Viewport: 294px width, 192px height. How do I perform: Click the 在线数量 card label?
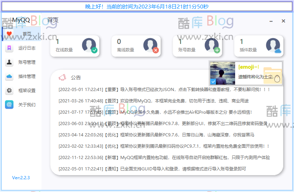click(x=64, y=50)
